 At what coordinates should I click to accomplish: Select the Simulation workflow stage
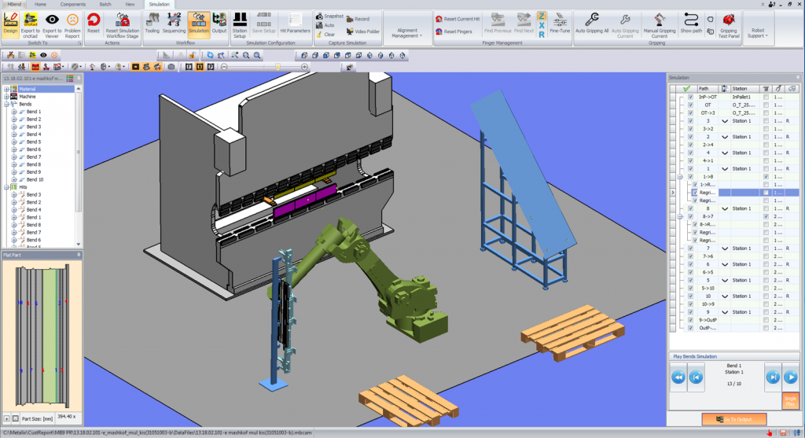click(199, 24)
